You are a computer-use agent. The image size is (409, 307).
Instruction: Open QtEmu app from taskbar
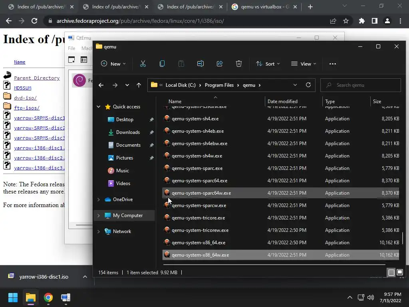click(66, 297)
